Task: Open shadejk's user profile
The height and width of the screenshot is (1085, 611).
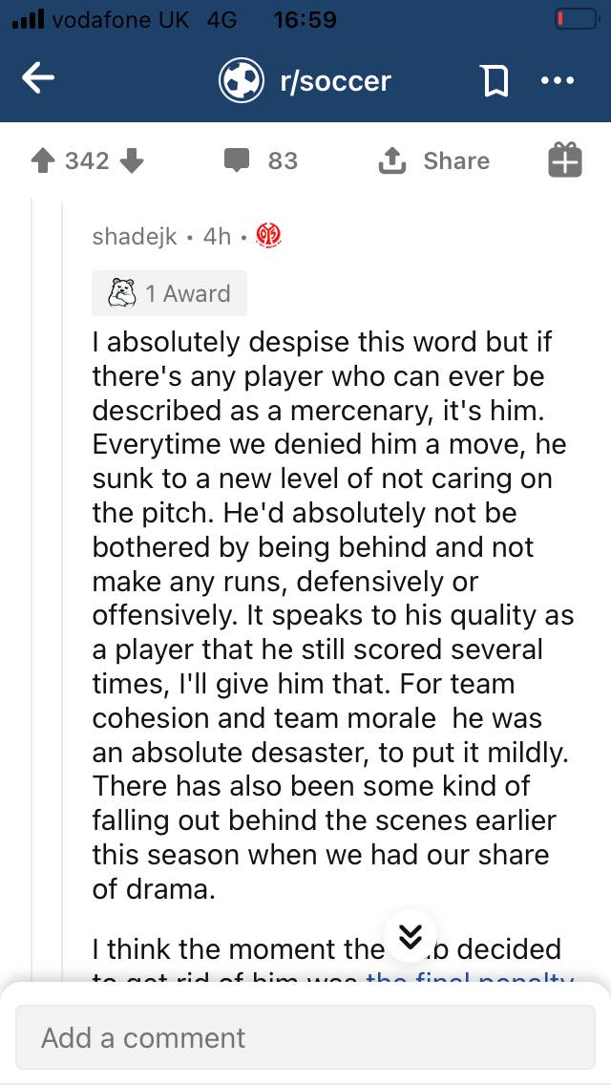Action: (135, 237)
